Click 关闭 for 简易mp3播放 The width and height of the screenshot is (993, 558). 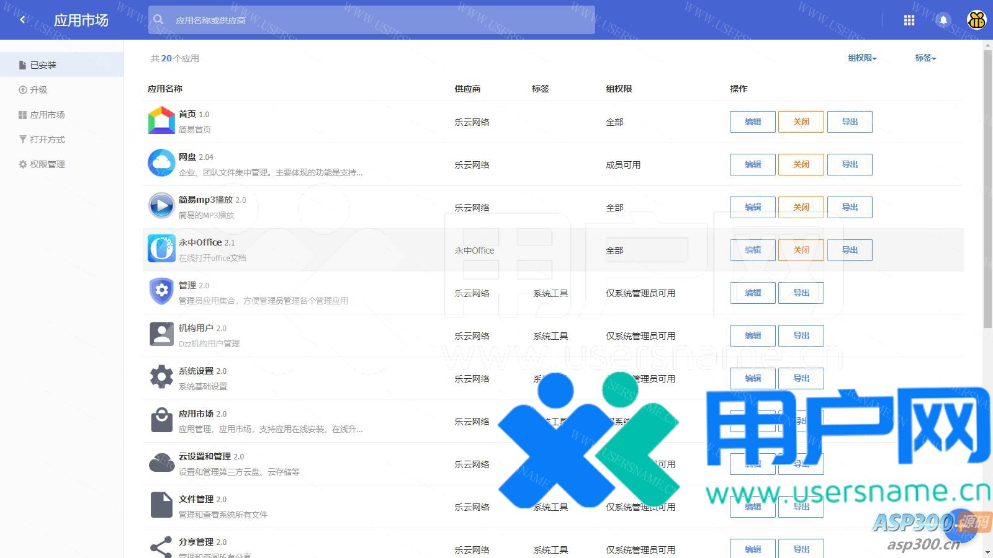801,207
